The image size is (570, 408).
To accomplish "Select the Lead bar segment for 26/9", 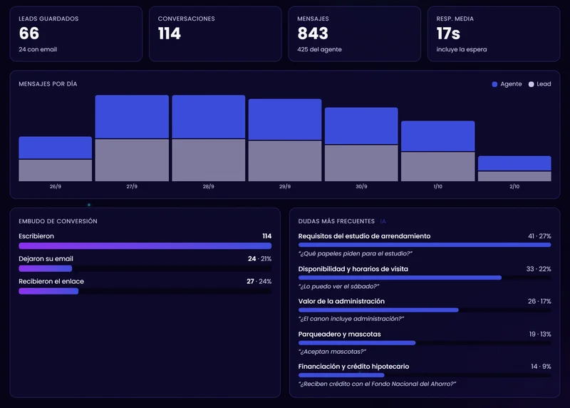I will coord(56,170).
